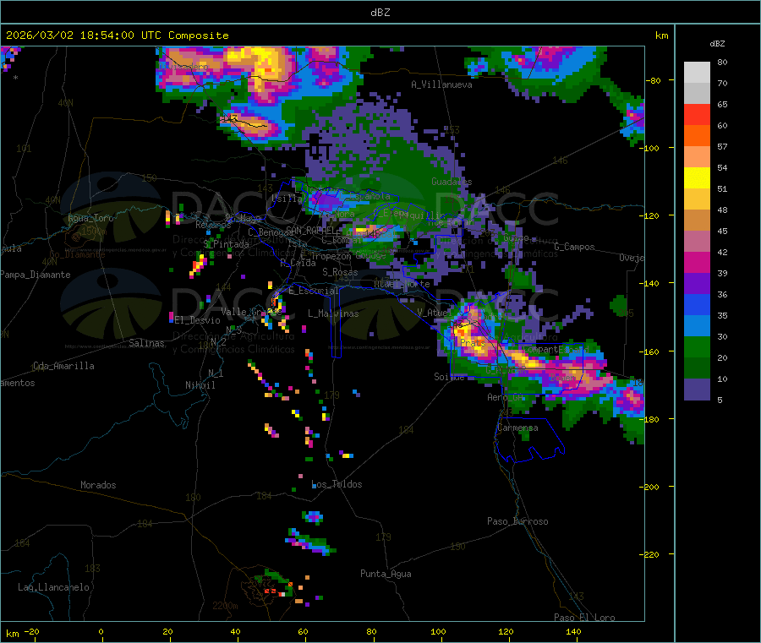761x643 pixels.
Task: Click the -160 km axis tick label
Action: 649,351
